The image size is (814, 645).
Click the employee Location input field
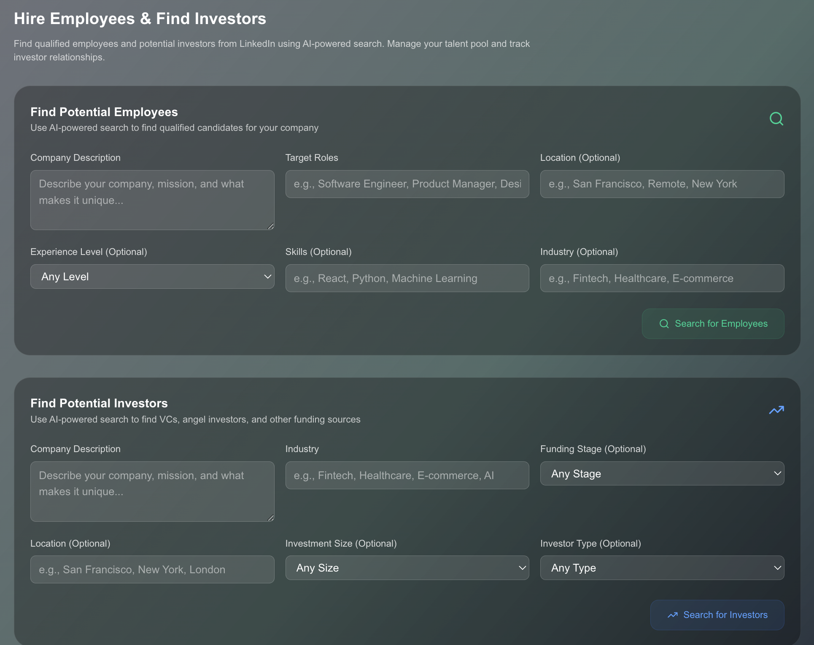[x=662, y=184]
